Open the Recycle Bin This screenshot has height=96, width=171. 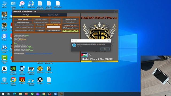tap(4, 81)
